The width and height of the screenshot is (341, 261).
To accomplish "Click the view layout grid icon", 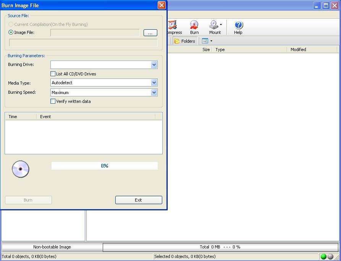I will (x=205, y=41).
